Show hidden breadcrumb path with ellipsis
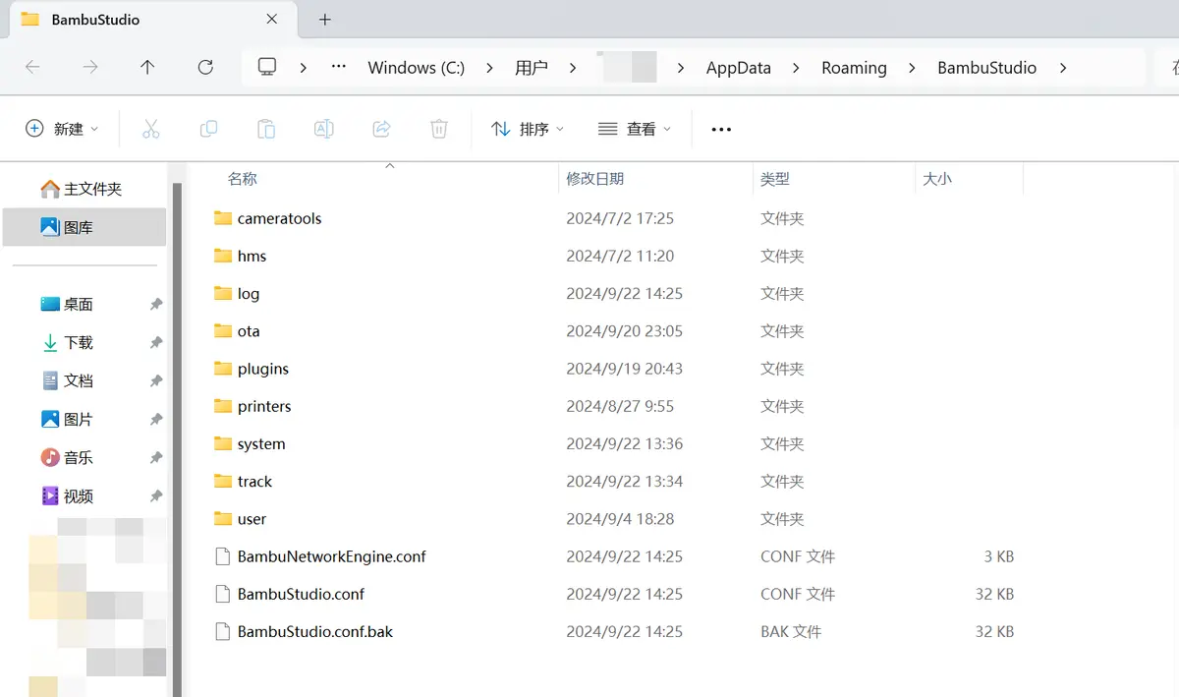Viewport: 1179px width, 697px height. pos(339,67)
